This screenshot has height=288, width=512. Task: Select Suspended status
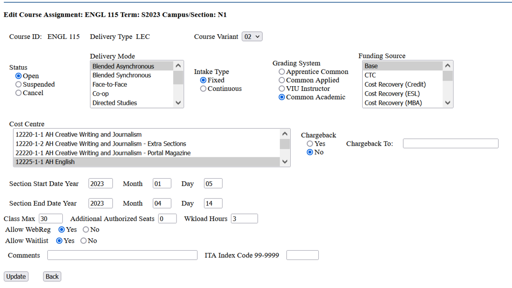[x=18, y=84]
